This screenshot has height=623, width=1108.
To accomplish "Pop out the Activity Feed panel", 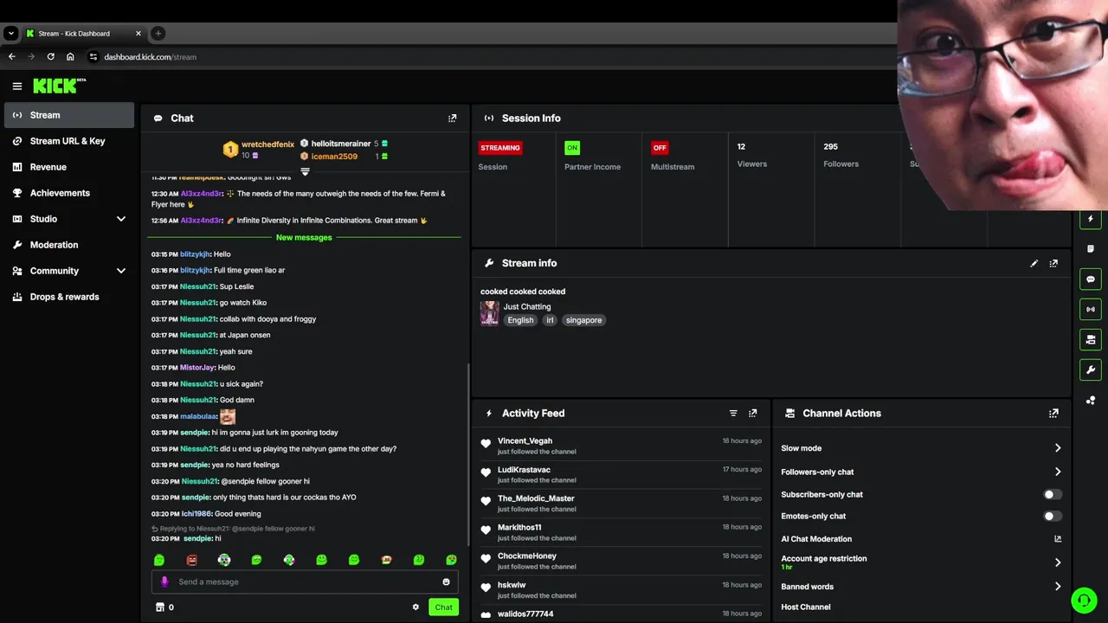I will click(752, 414).
